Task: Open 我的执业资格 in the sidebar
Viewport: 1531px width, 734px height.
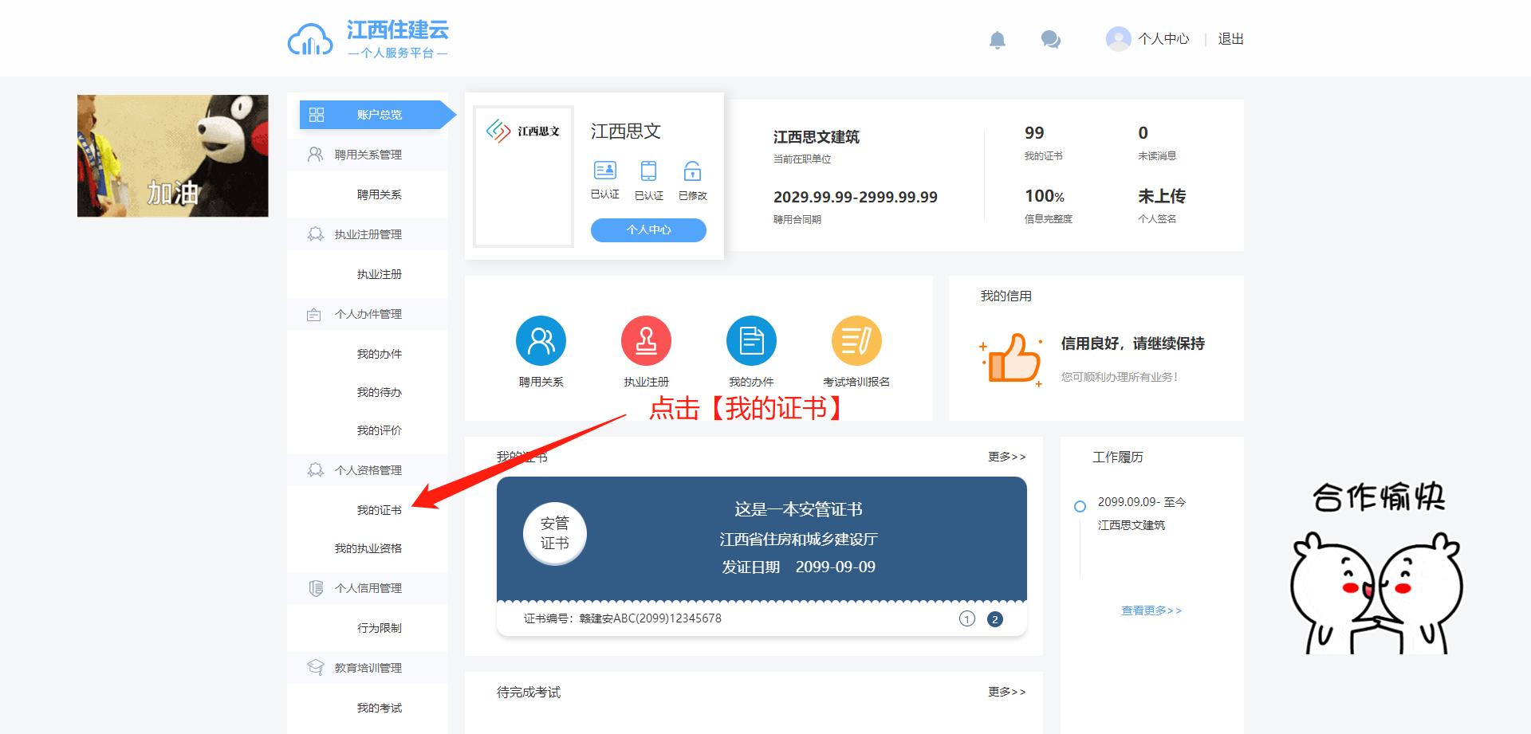Action: tap(368, 548)
